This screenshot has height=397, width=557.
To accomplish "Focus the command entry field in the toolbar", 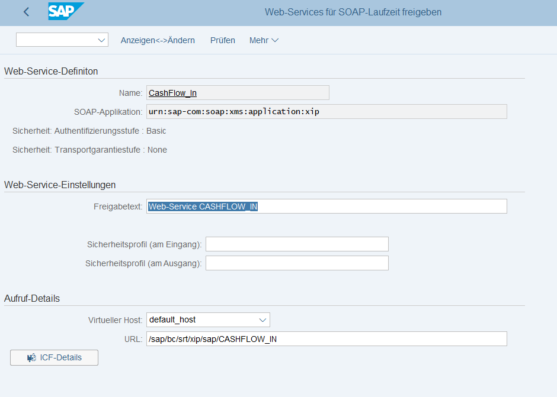I will point(56,40).
